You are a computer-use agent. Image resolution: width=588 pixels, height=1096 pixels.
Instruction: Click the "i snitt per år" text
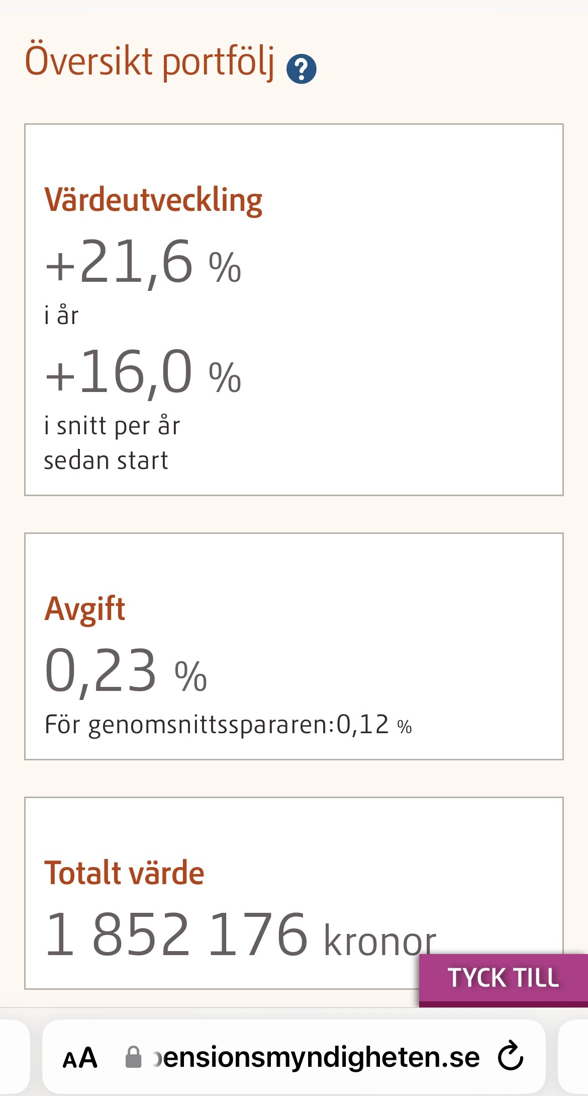[112, 426]
